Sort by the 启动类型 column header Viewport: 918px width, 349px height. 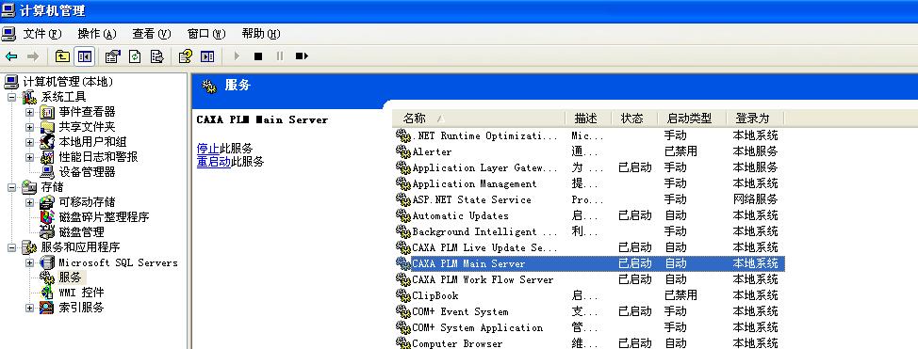tap(692, 119)
